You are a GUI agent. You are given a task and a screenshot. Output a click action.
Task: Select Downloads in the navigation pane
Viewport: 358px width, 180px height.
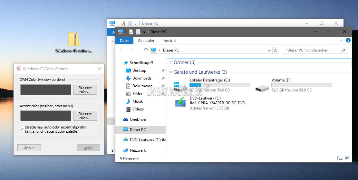142,78
